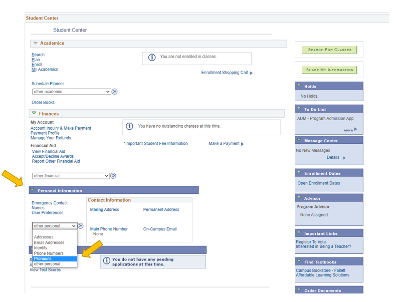The width and height of the screenshot is (394, 302).
Task: Click the Enrollment Shopping Cart arrow icon
Action: tap(251, 73)
